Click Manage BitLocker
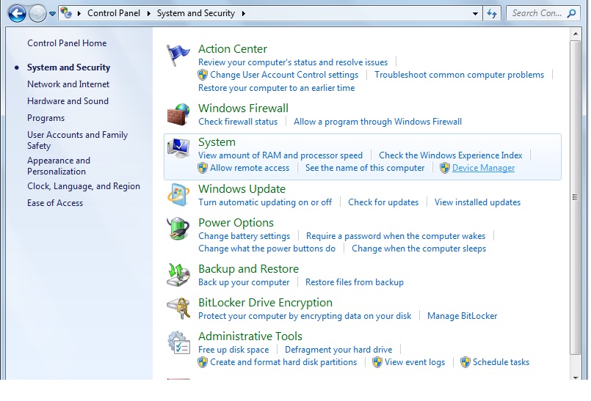The image size is (591, 401). (462, 316)
